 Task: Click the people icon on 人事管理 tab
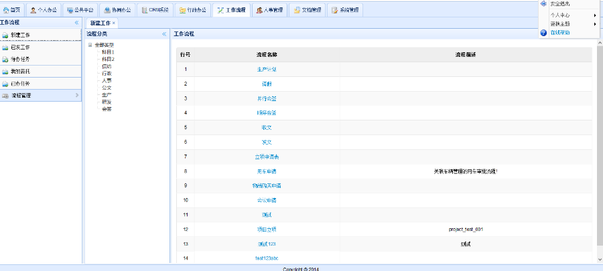point(259,10)
